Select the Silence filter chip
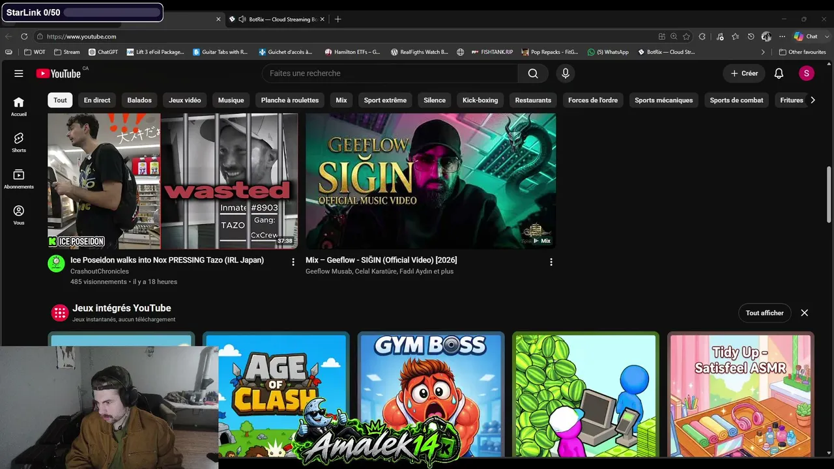This screenshot has width=834, height=469. pos(435,100)
